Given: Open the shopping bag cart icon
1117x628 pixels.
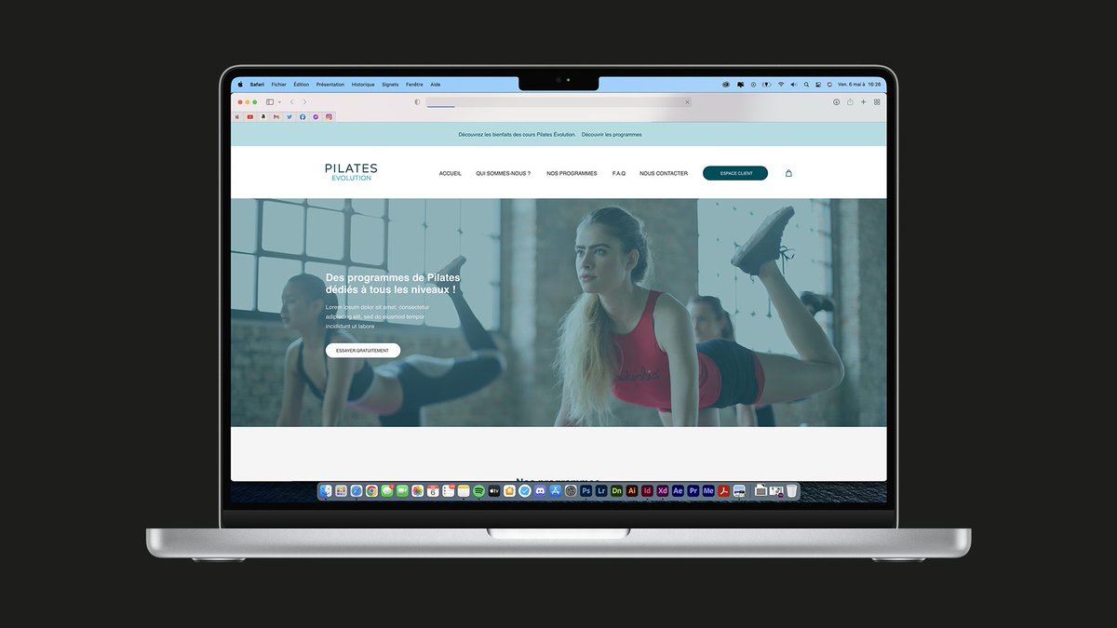Looking at the screenshot, I should [x=788, y=173].
